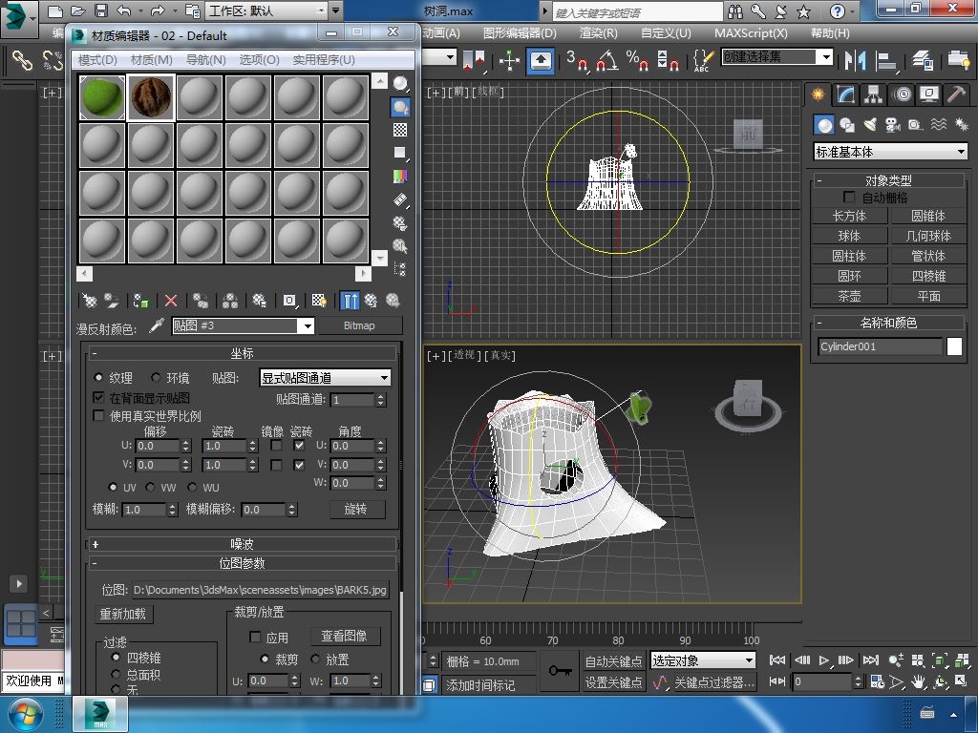Click the Sample Type sphere icon

[400, 84]
